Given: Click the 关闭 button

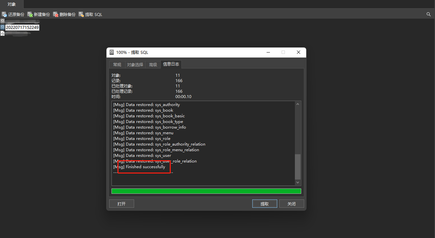Looking at the screenshot, I should (x=292, y=204).
